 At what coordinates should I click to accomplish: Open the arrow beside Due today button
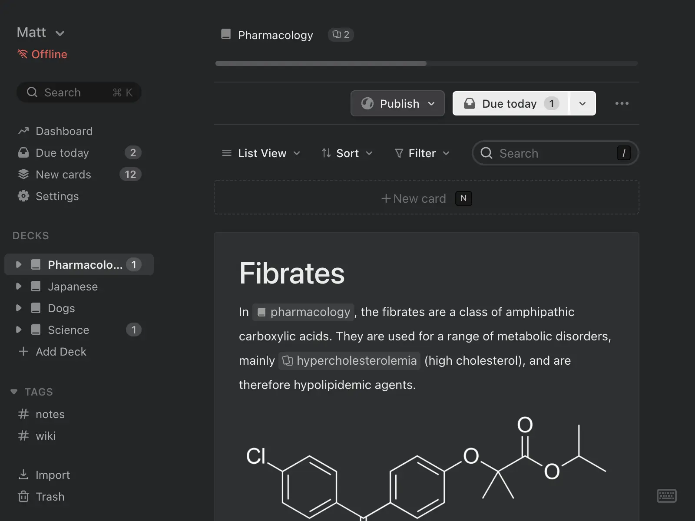[x=582, y=103]
